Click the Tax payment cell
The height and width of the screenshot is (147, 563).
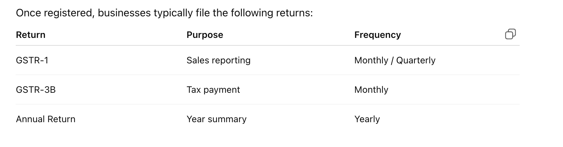point(213,90)
